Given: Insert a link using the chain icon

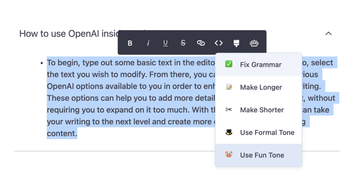Looking at the screenshot, I should [201, 43].
